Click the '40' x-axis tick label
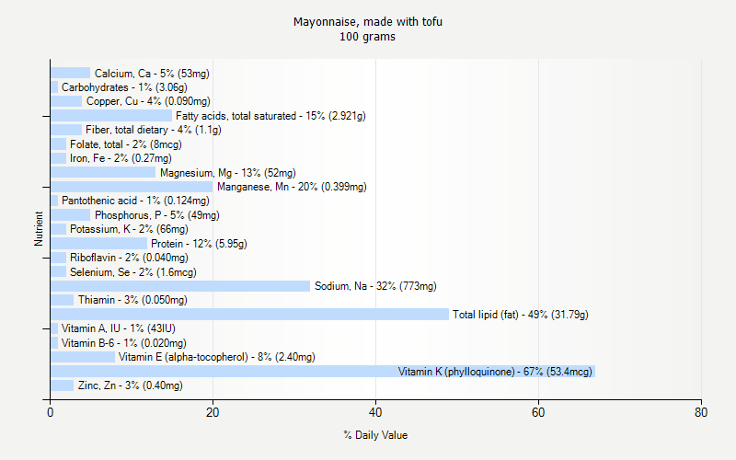 (x=375, y=412)
